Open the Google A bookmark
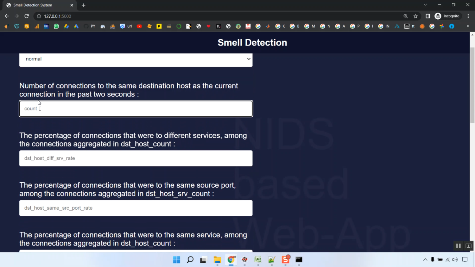 coord(340,26)
